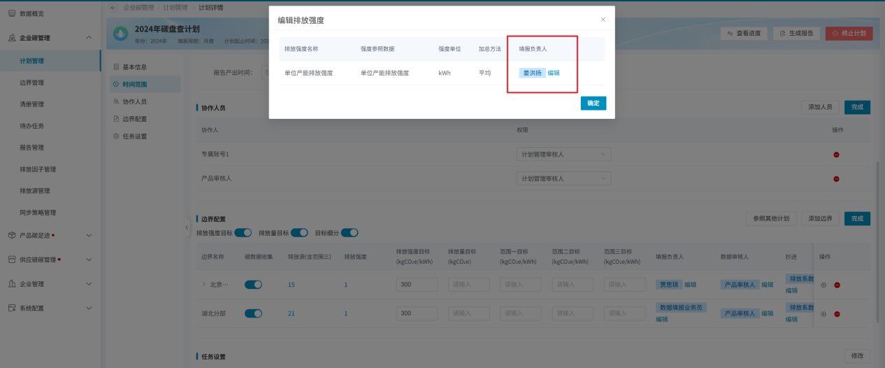
Task: Expand the 北京 boundary row
Action: click(204, 285)
